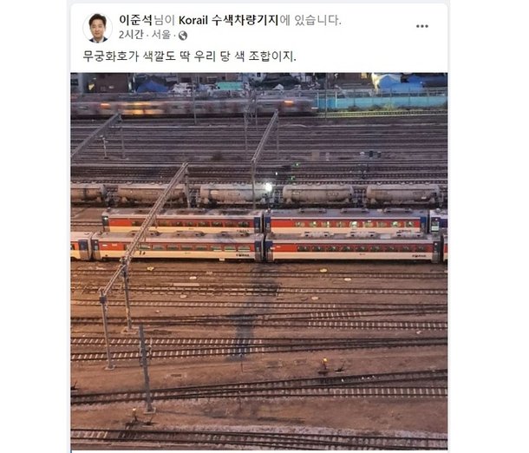Open the three-dot post options menu
Image resolution: width=529 pixels, height=453 pixels.
pyautogui.click(x=421, y=26)
